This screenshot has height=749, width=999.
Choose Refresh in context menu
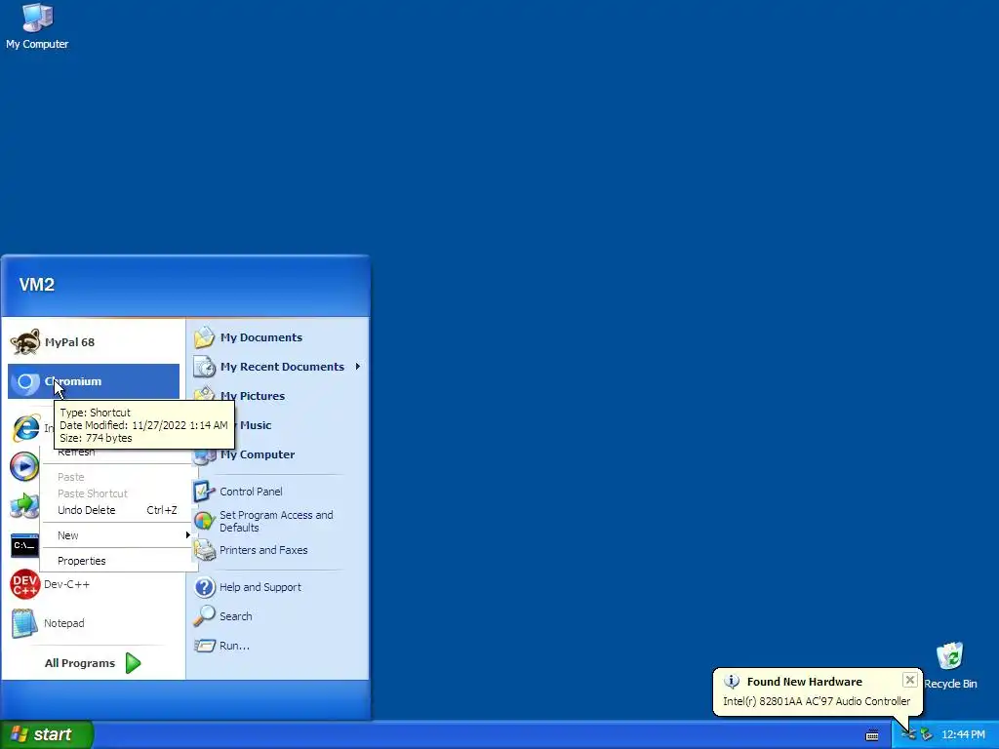[76, 453]
